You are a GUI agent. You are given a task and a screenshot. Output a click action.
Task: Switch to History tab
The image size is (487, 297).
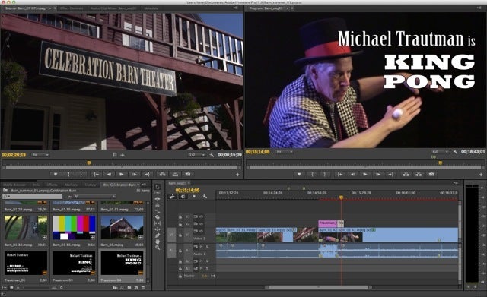pos(91,185)
